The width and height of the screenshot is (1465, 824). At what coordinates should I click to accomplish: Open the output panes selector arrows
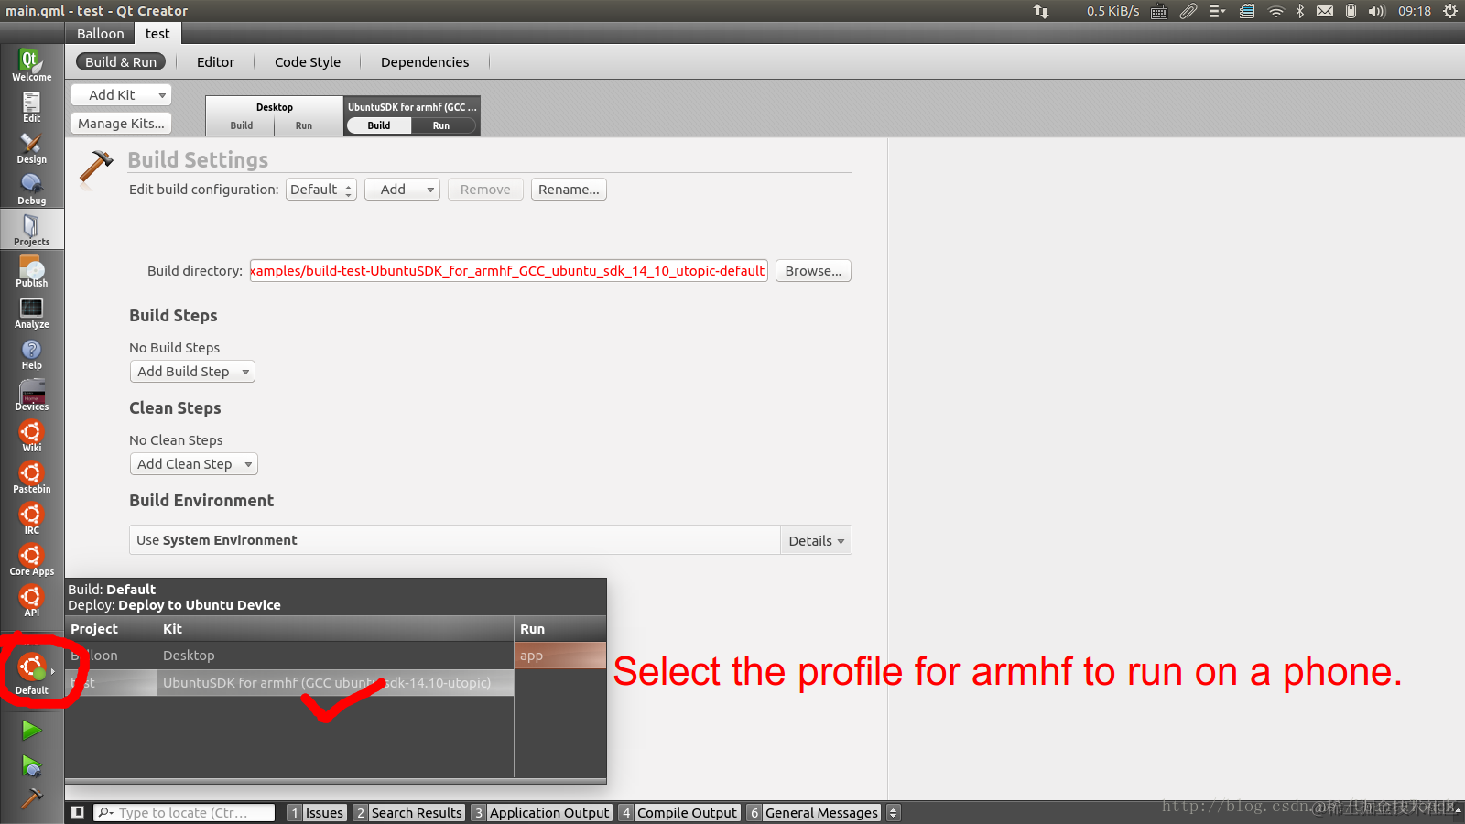point(894,812)
